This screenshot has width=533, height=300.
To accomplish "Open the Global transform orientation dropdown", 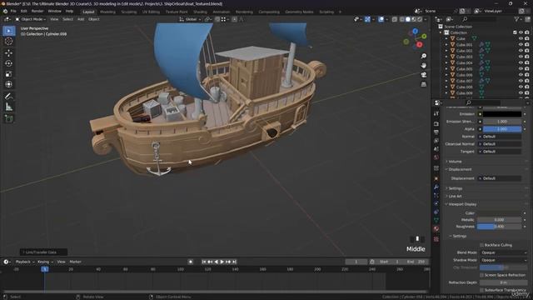I will click(x=191, y=19).
